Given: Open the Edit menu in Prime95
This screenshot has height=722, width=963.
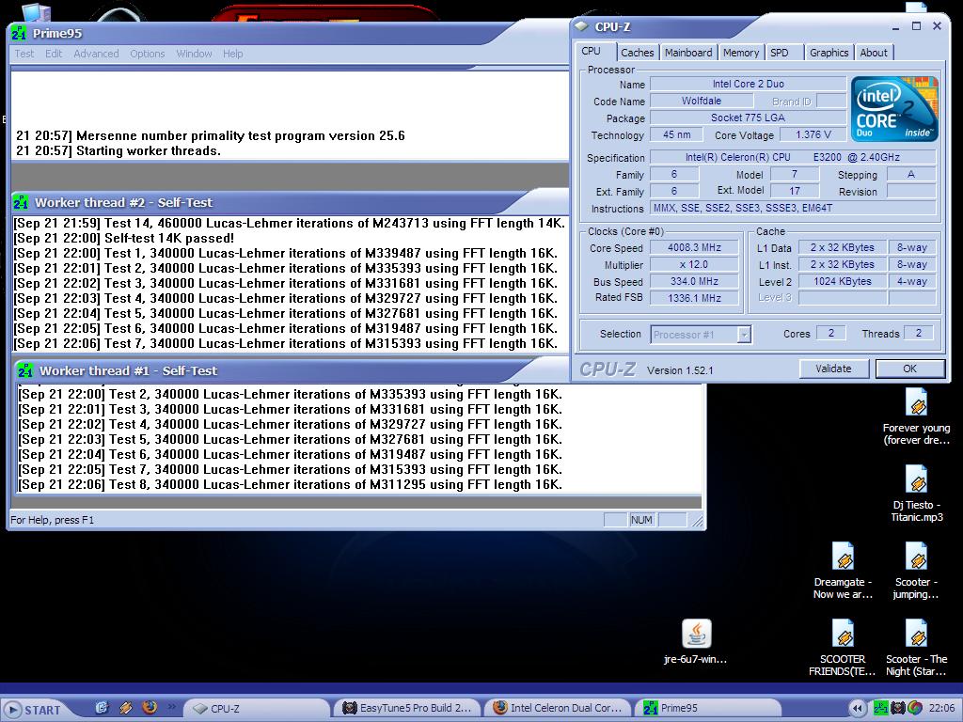Looking at the screenshot, I should click(x=54, y=54).
